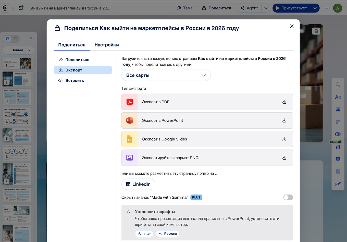This screenshot has width=347, height=242.
Task: Click the image insert icon on right sidebar
Action: click(338, 109)
